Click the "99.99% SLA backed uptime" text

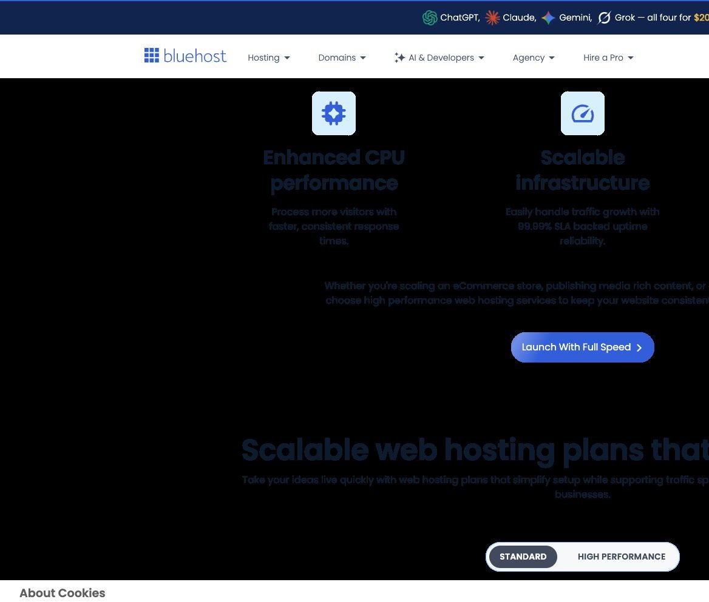(x=582, y=226)
